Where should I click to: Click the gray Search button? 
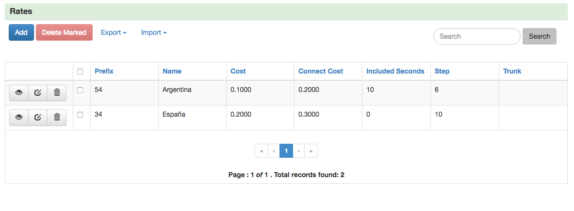(x=539, y=36)
